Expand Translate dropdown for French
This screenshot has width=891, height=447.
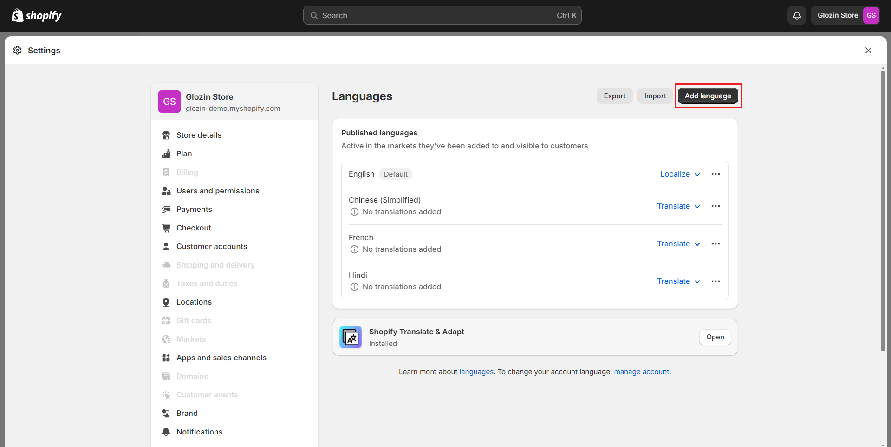(x=678, y=244)
